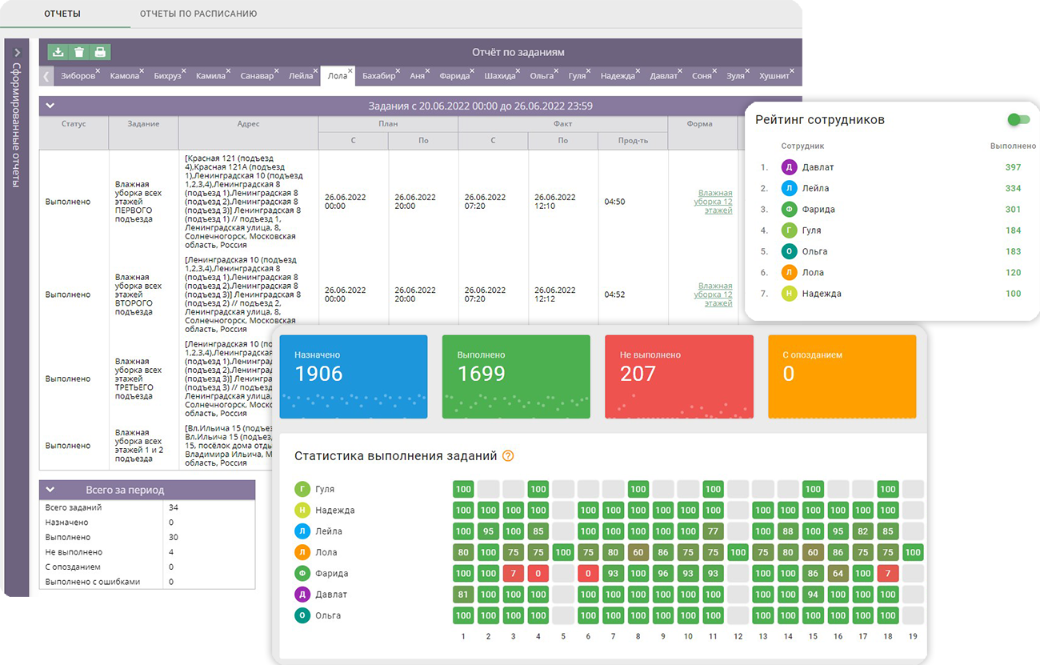Collapse the Всего за период section
Screen dimensions: 1040x665
[50, 490]
